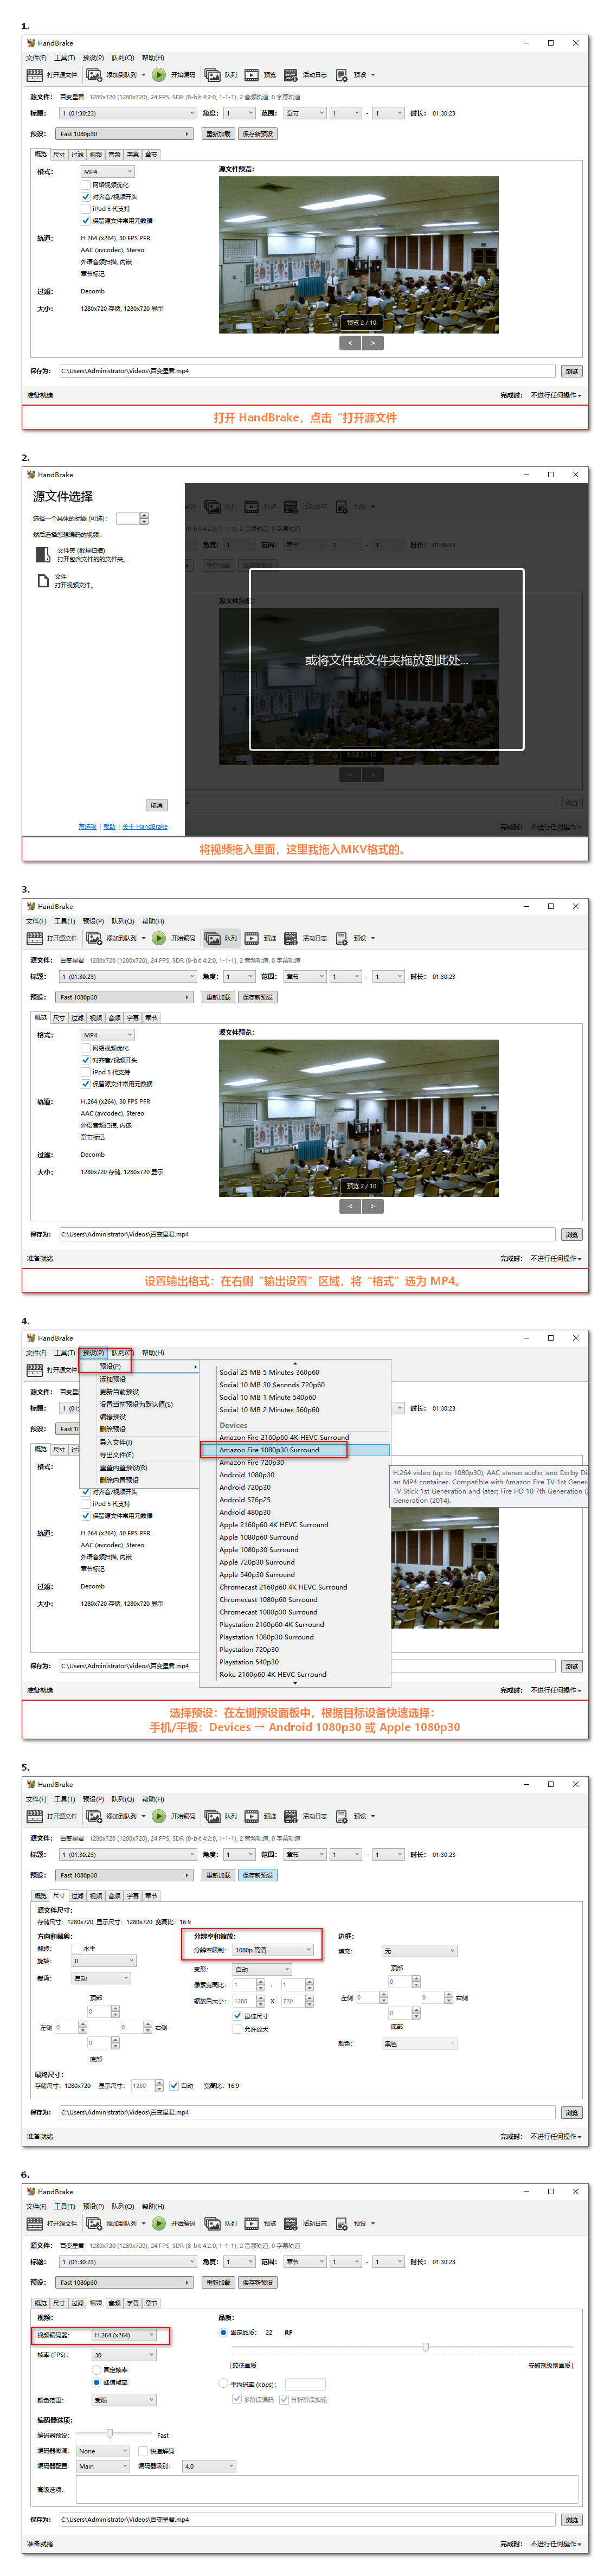Image resolution: width=611 pixels, height=2576 pixels.
Task: Open 格式 MP4 dropdown in step 3 window
Action: coord(107,1035)
